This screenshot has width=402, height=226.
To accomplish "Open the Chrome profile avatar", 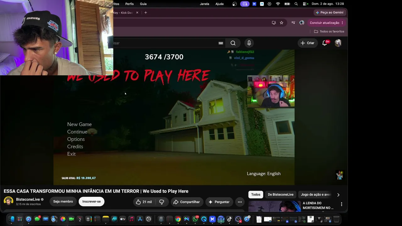I will (x=302, y=23).
